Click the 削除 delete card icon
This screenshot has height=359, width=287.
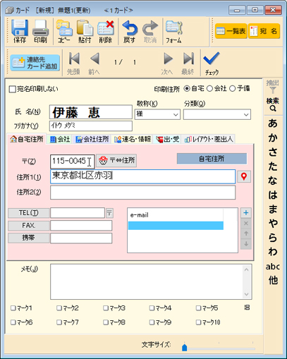[x=106, y=28]
